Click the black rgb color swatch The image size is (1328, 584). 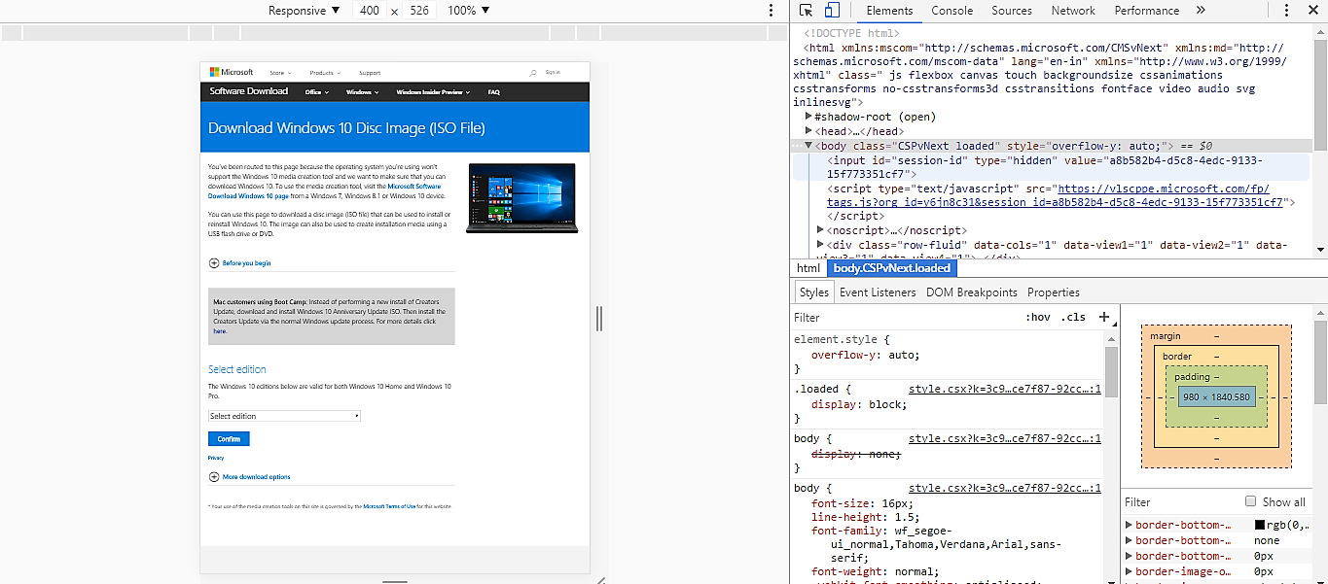coord(1260,526)
